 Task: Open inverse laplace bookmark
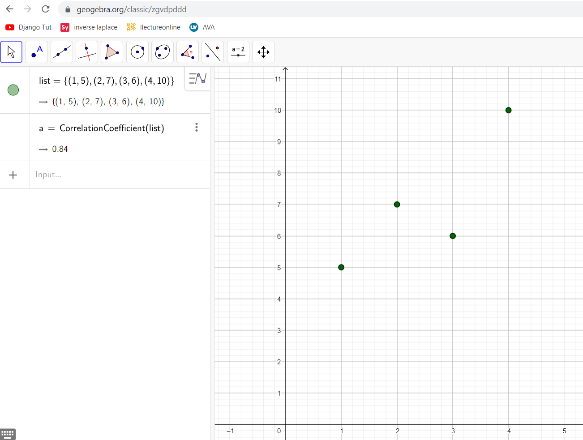point(89,27)
